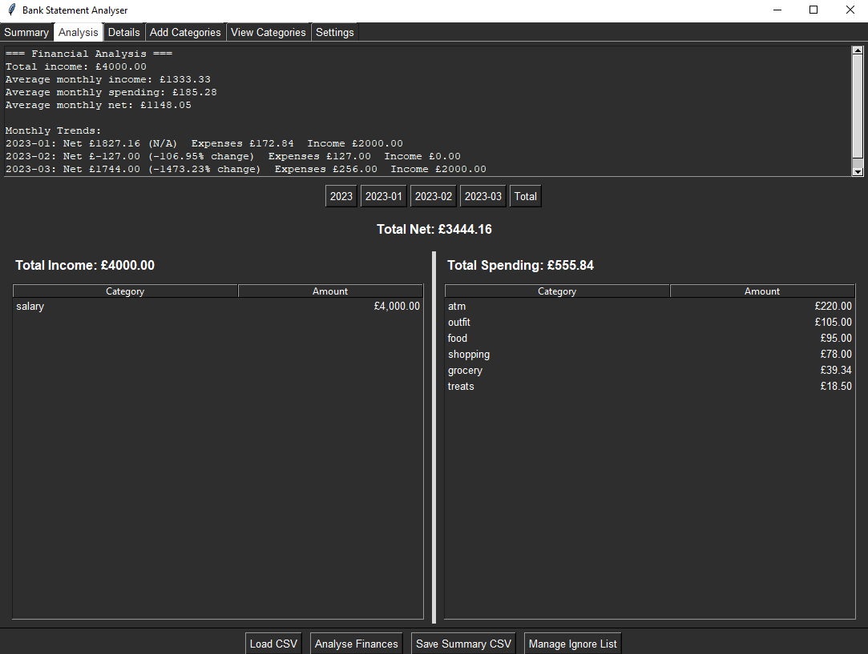Screen dimensions: 868x654
Task: Switch to the Settings tab
Action: tap(335, 33)
